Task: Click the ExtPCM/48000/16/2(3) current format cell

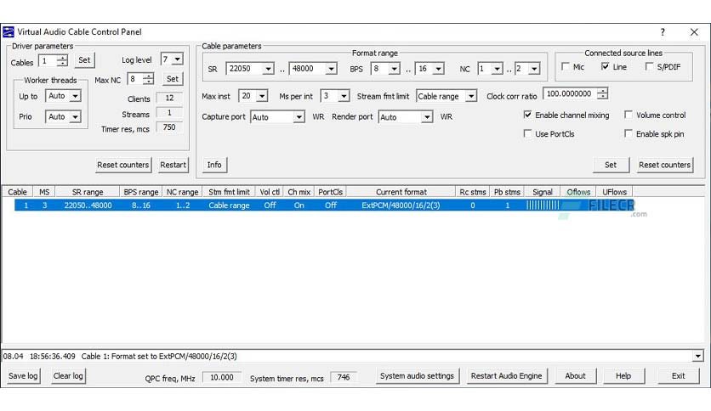Action: point(401,205)
